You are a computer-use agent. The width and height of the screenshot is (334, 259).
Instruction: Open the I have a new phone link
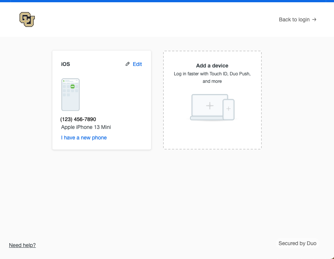tap(84, 138)
